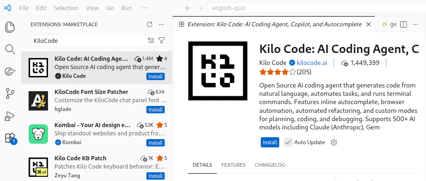Click the Kilo Code list thumbnail icon
426x181 pixels.
(38, 68)
